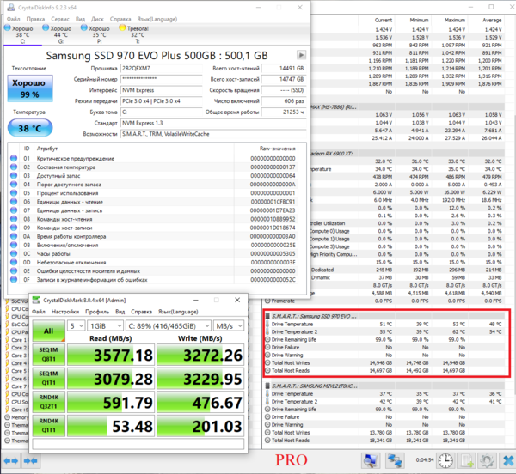Click RND4K Q1T1 write result 201.03
This screenshot has width=516, height=474.
(x=200, y=426)
